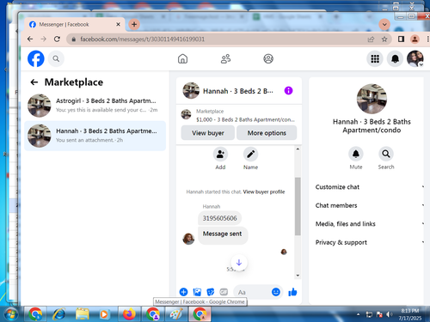Open Paint from taskbar
This screenshot has height=322, width=430.
pos(176,314)
